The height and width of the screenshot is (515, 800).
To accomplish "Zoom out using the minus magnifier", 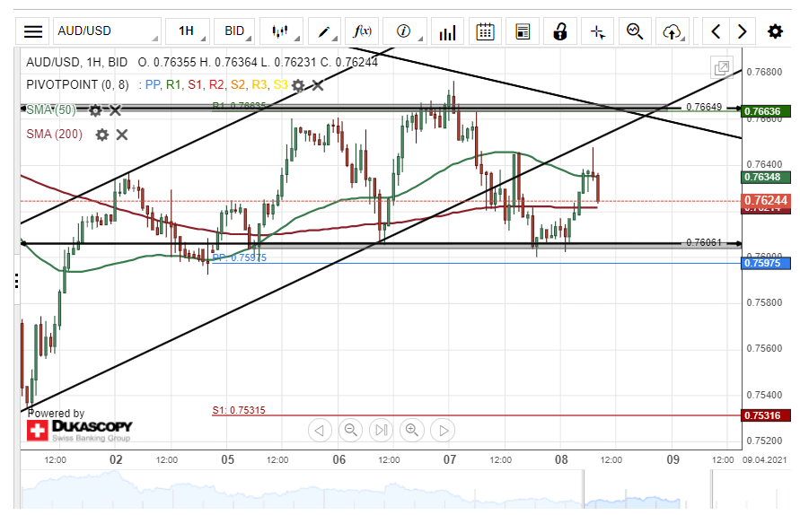I will pos(350,431).
